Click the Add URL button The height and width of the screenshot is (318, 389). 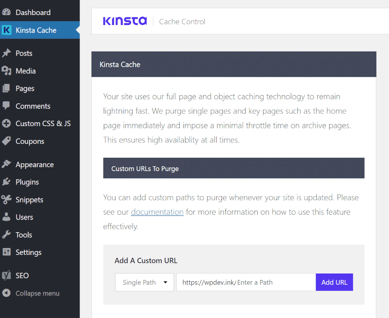click(334, 282)
